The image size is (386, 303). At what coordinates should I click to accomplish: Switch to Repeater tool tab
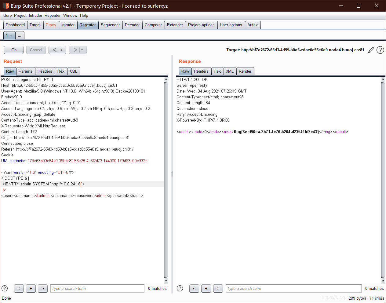pos(88,25)
